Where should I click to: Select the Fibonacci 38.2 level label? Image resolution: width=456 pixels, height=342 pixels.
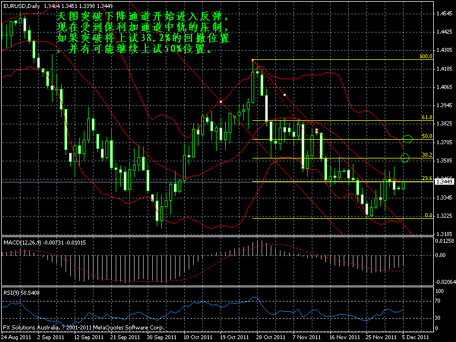pos(427,155)
